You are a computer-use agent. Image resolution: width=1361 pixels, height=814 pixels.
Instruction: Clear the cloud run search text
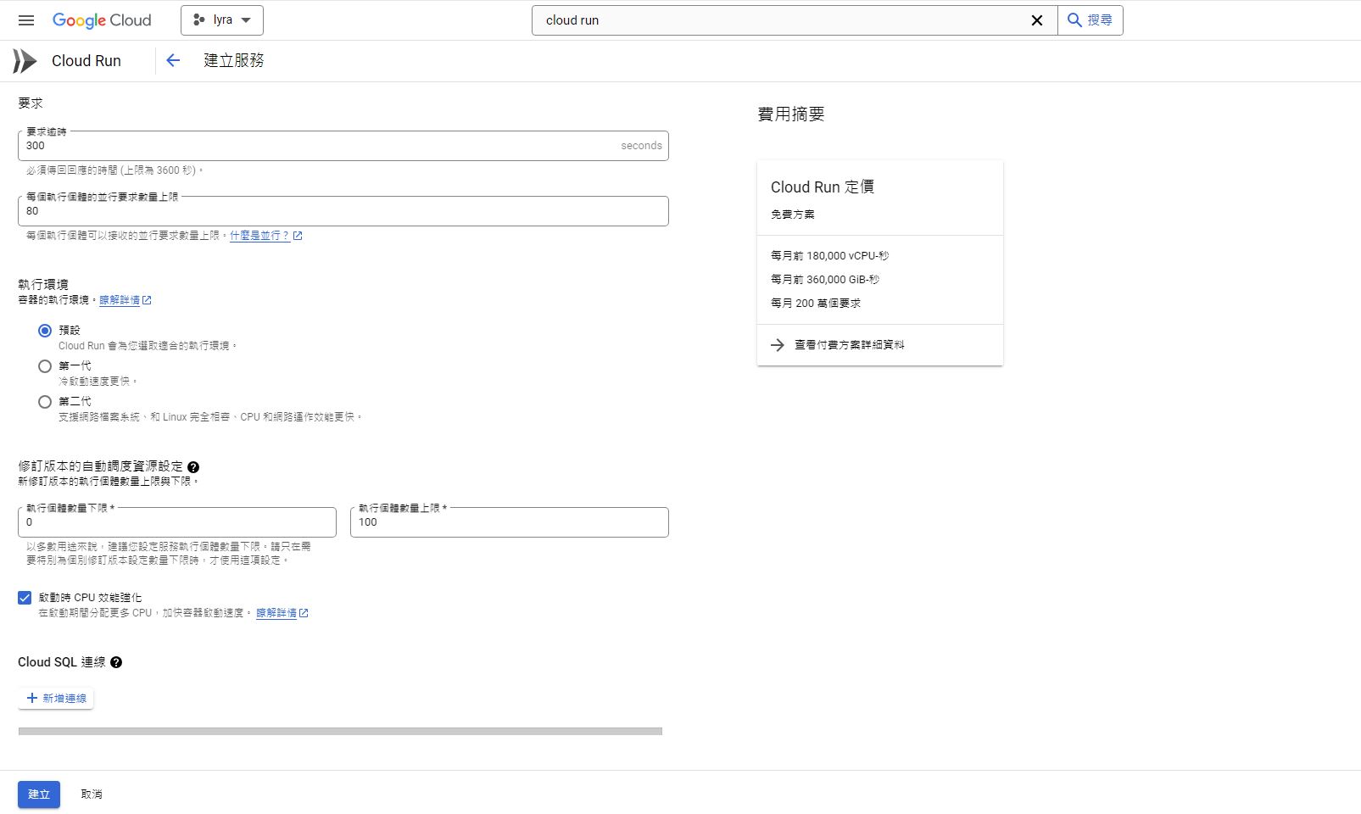(1036, 20)
